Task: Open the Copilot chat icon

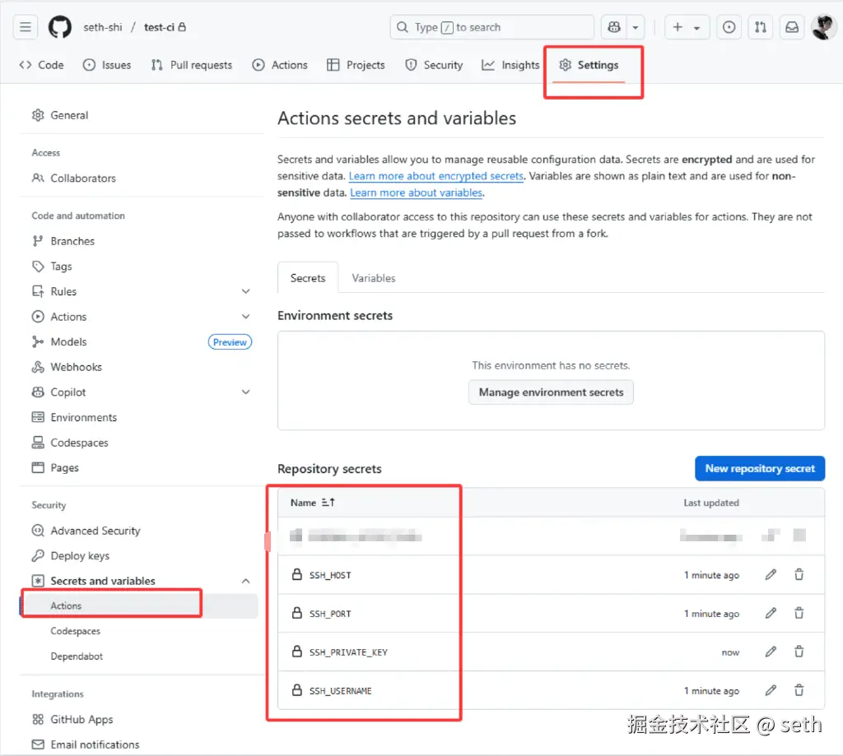Action: coord(614,27)
